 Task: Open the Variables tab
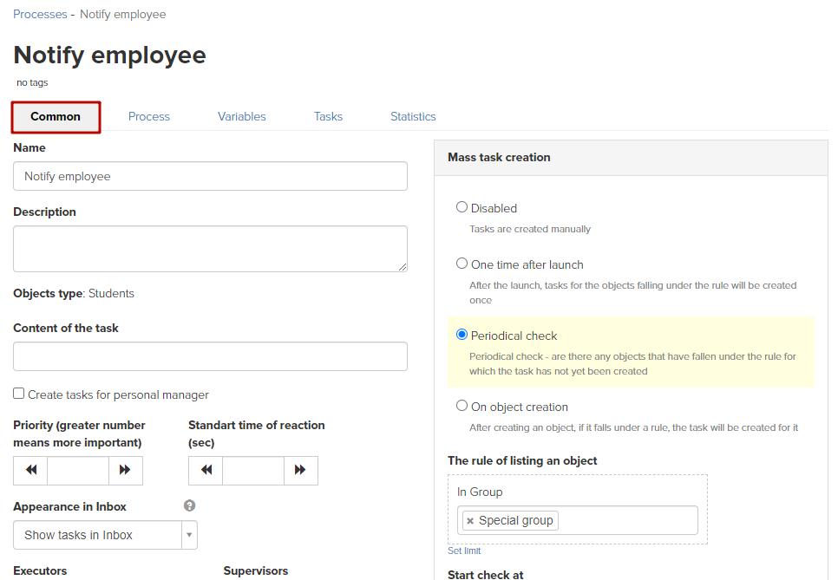pos(241,116)
